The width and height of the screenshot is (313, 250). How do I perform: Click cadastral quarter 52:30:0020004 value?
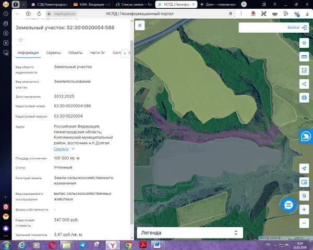pyautogui.click(x=68, y=116)
